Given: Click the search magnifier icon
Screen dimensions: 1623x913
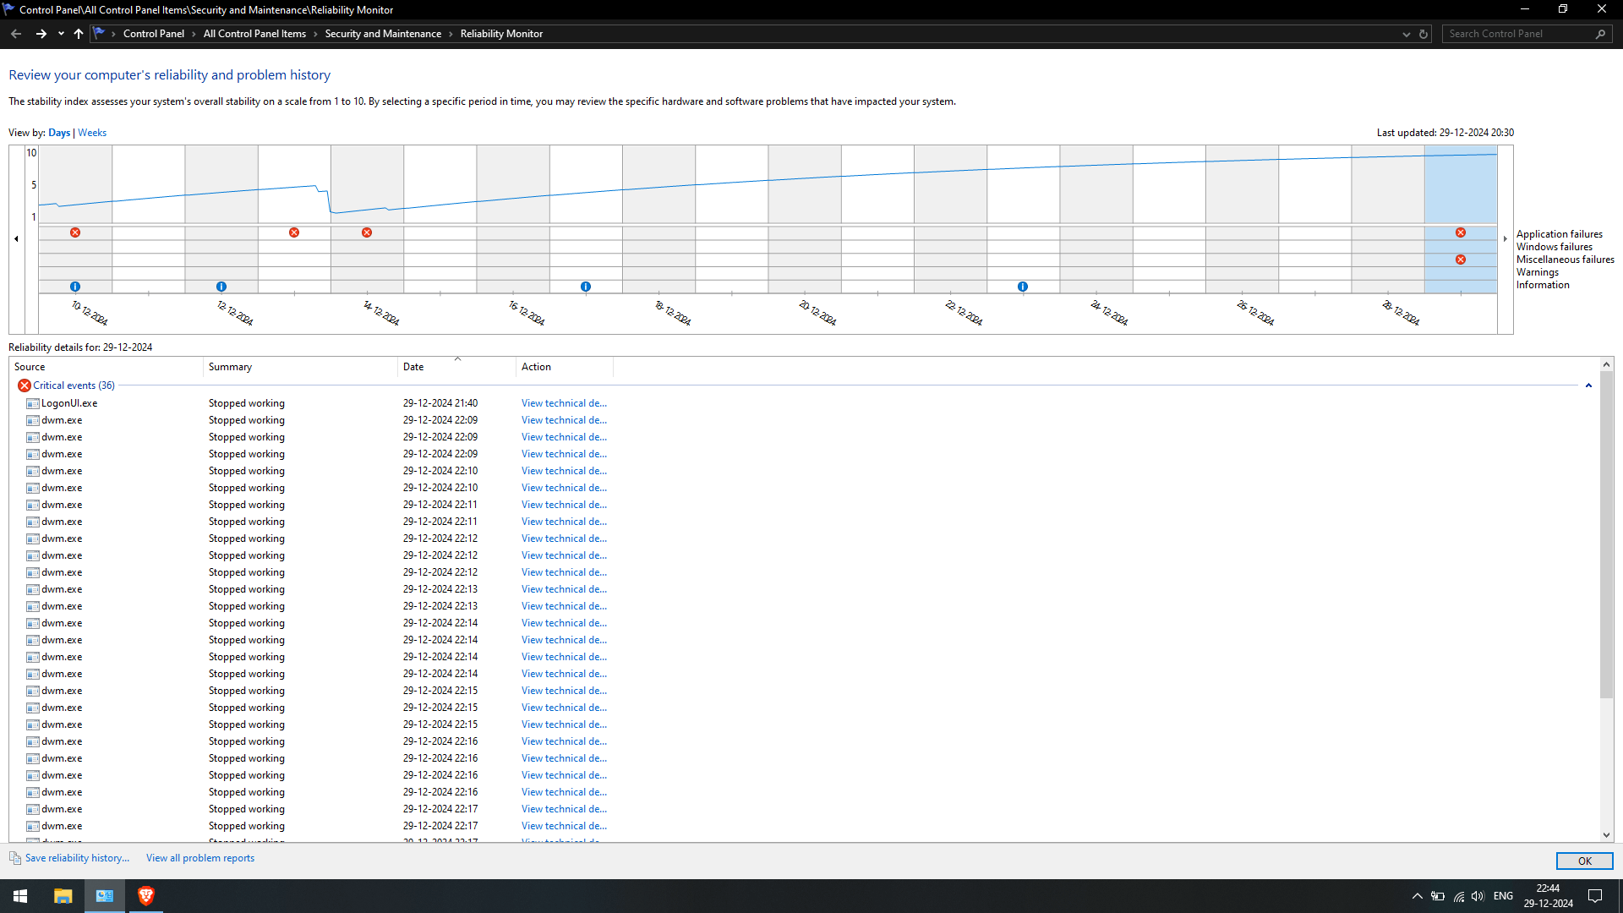Looking at the screenshot, I should coord(1600,34).
